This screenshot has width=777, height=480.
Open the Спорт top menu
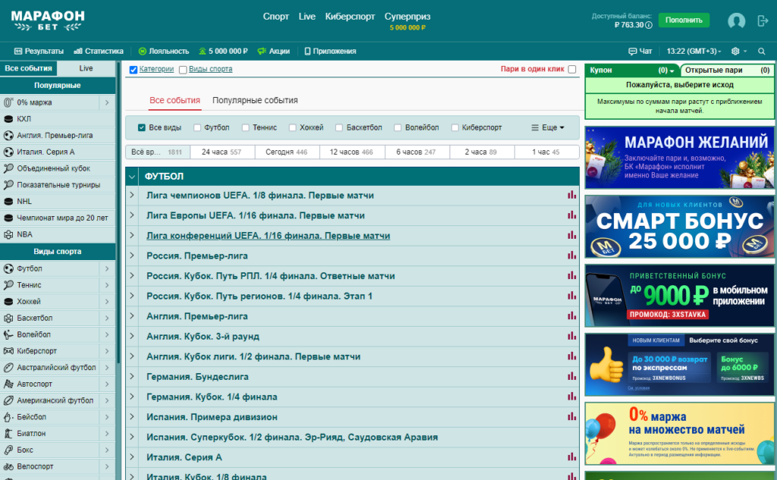tap(275, 17)
